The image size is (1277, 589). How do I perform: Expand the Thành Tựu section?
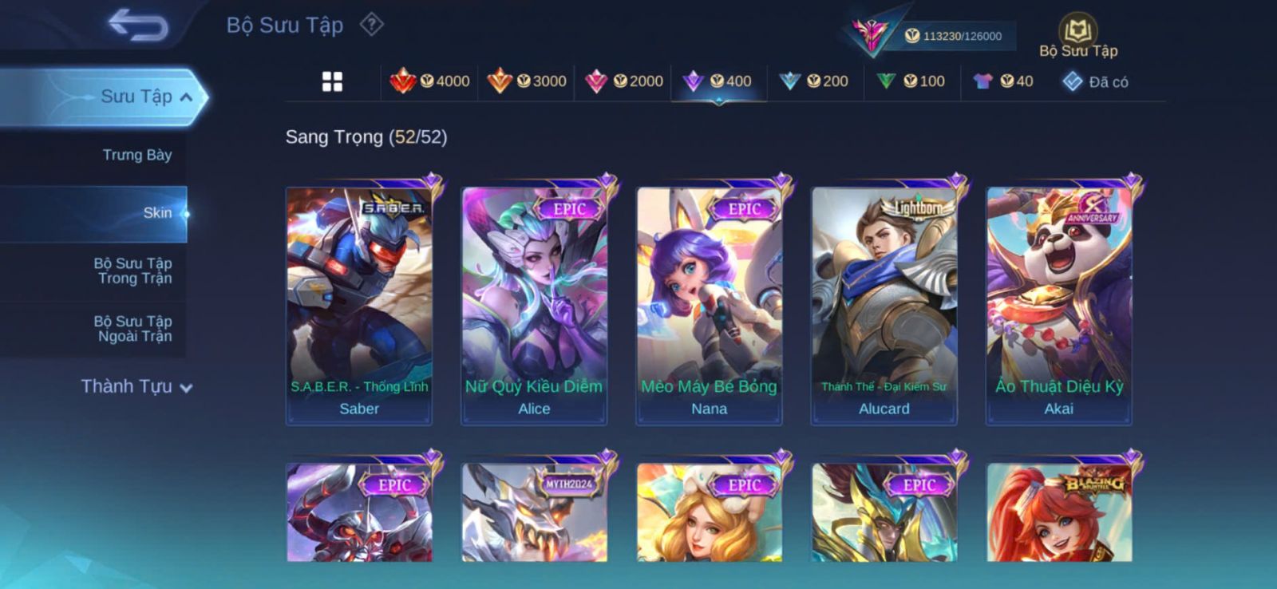[136, 387]
